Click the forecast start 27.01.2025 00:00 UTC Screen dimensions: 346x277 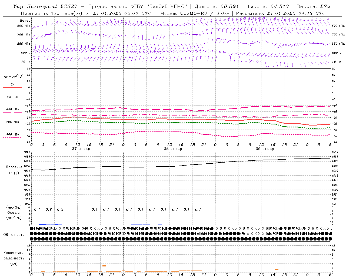pos(122,13)
